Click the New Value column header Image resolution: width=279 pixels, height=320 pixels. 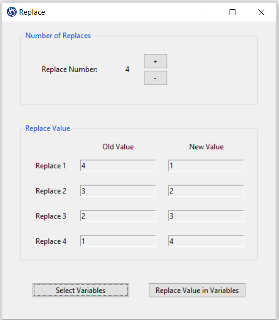click(207, 147)
